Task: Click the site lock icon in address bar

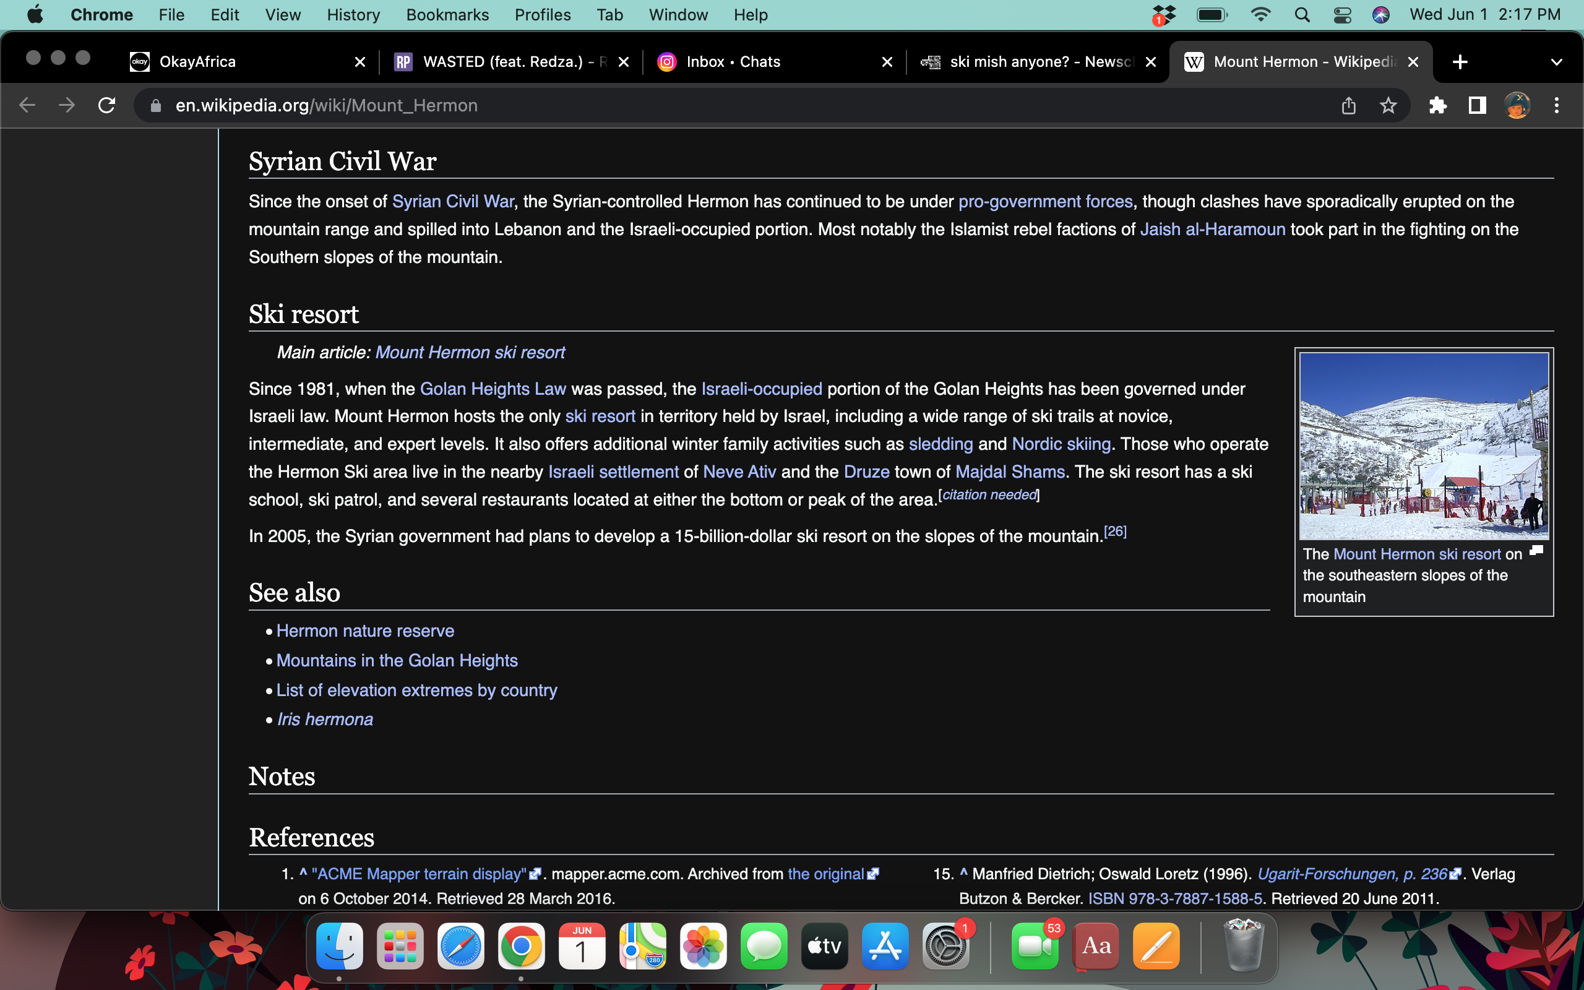Action: click(x=156, y=105)
